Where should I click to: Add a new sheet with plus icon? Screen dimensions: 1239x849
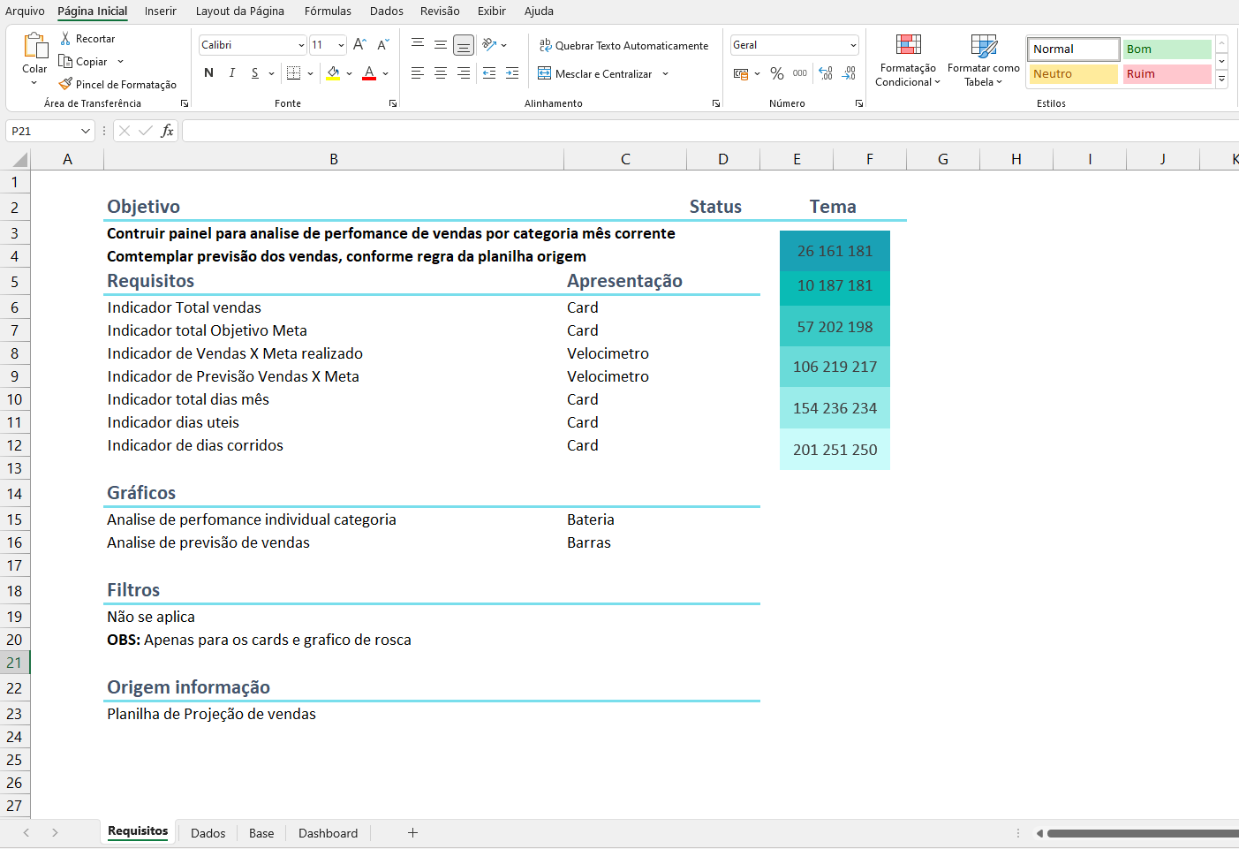coord(412,832)
